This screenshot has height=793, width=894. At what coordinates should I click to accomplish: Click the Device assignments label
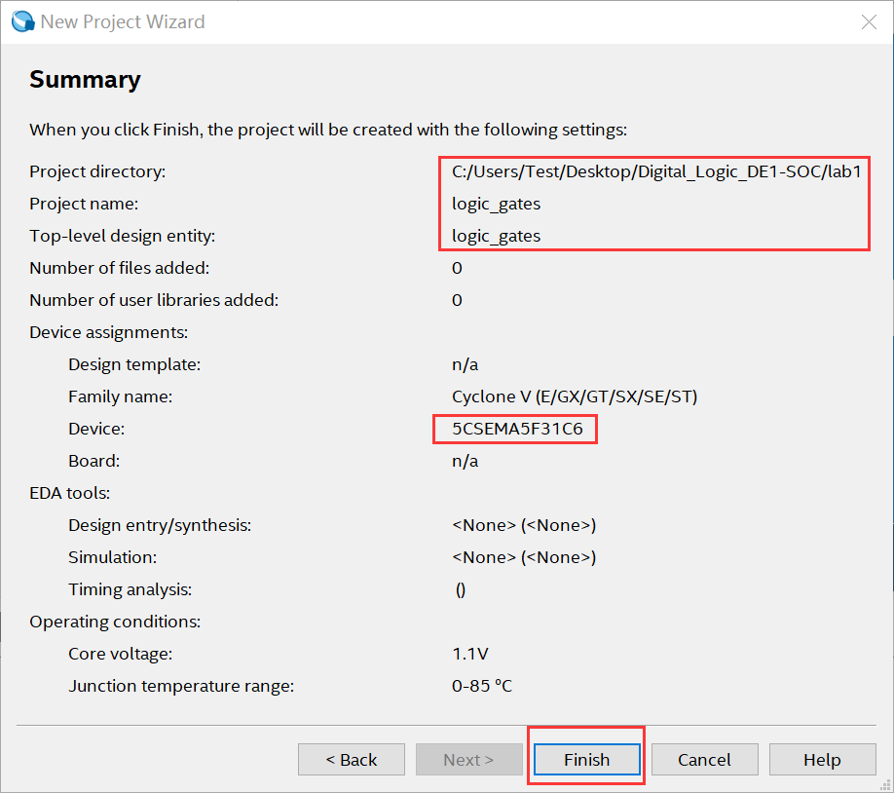point(109,332)
